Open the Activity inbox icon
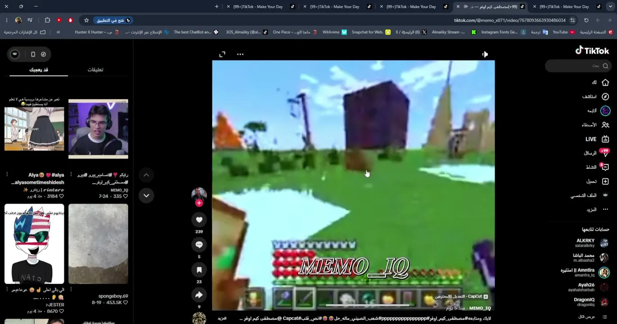 coord(605,167)
